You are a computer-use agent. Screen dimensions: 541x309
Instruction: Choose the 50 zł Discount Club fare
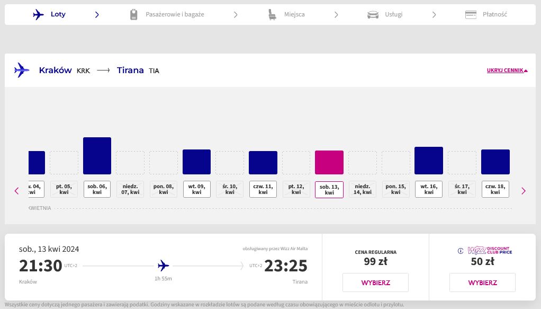point(482,282)
